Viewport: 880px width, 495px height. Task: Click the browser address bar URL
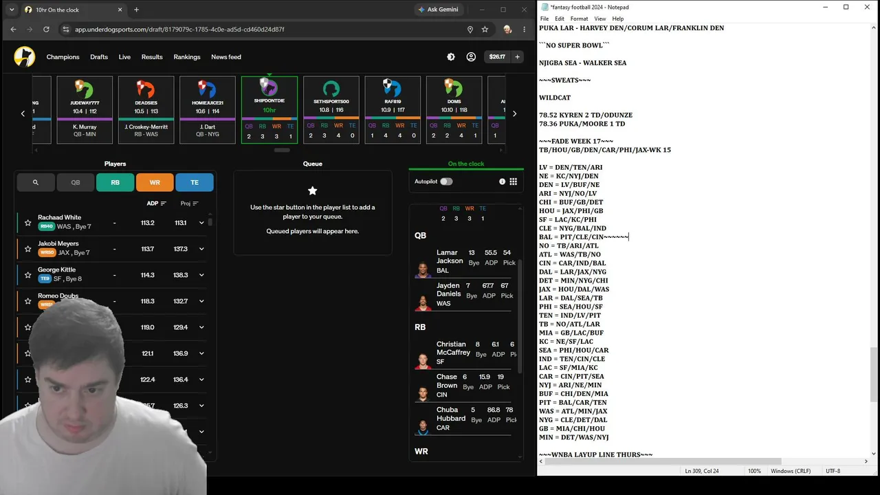coord(179,30)
